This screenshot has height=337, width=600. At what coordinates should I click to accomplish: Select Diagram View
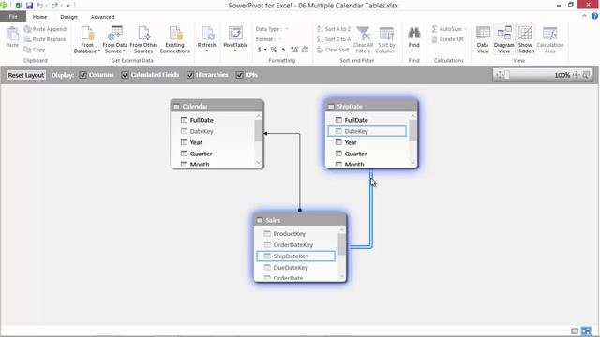coord(504,39)
